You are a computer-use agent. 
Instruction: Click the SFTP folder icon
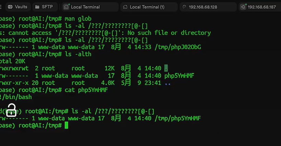click(37, 7)
